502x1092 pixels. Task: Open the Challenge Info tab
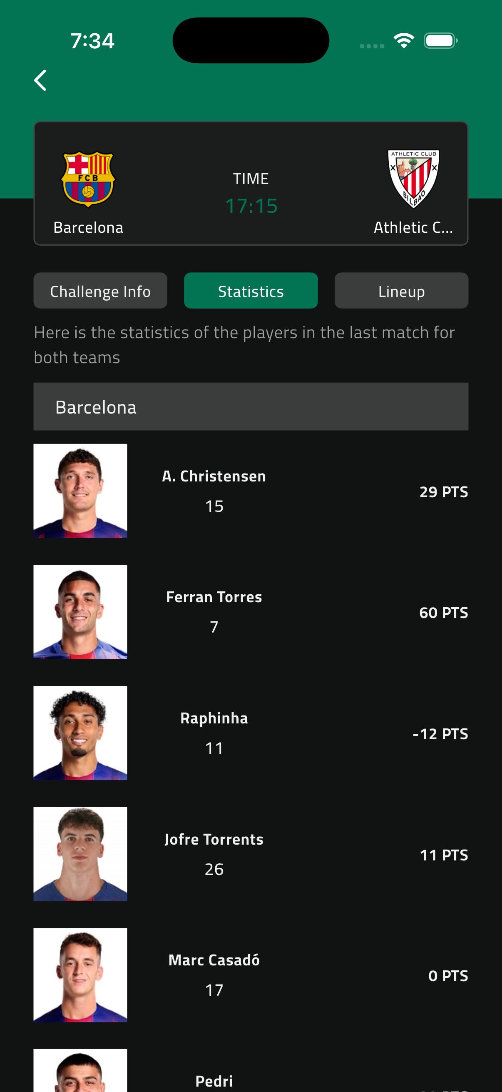[x=100, y=291]
